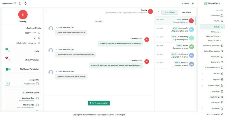Screen dimensions: 226x118
Task: Remove assigned agent Price Parisian
Action: [x=8, y=84]
